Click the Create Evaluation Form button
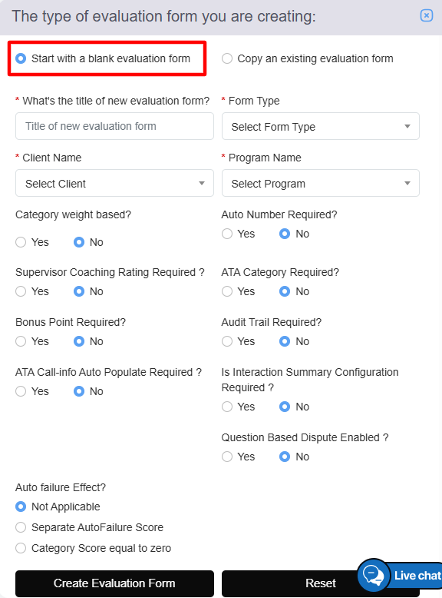 (x=114, y=583)
